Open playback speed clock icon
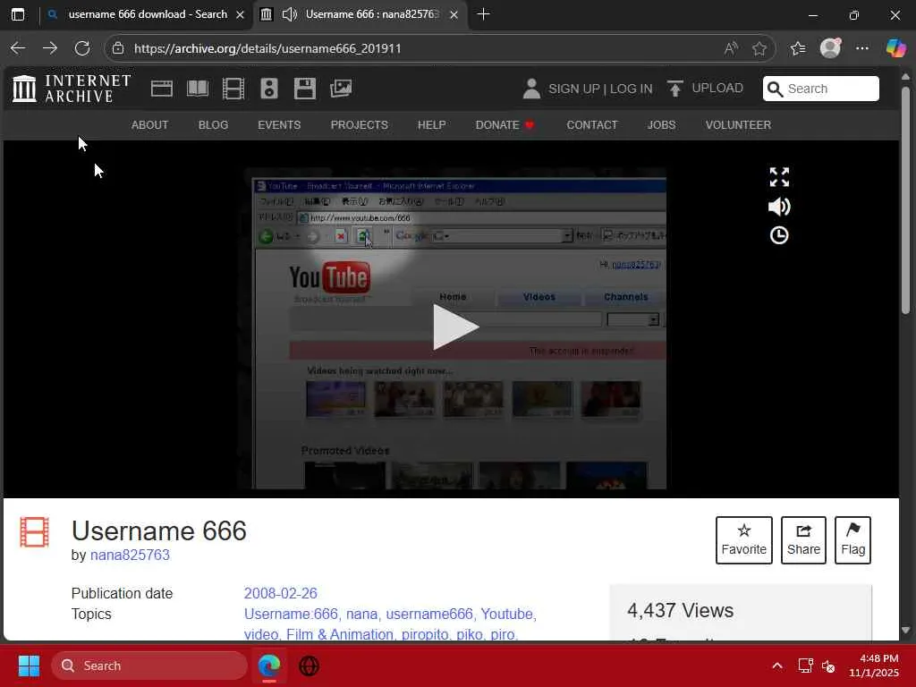 pos(779,235)
